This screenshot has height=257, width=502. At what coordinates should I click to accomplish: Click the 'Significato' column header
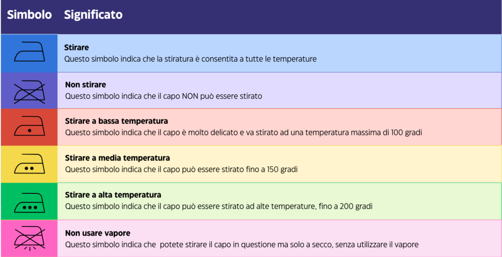click(x=93, y=15)
